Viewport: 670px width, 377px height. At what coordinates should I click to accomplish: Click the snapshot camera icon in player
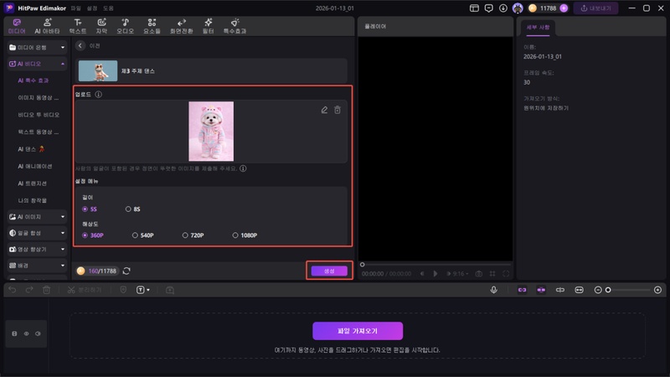tap(478, 274)
